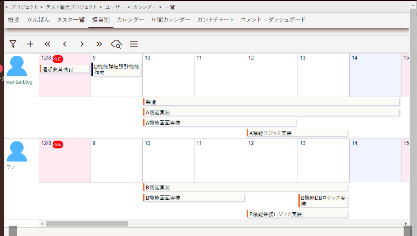
Task: Go to next period with right chevron
Action: (82, 44)
